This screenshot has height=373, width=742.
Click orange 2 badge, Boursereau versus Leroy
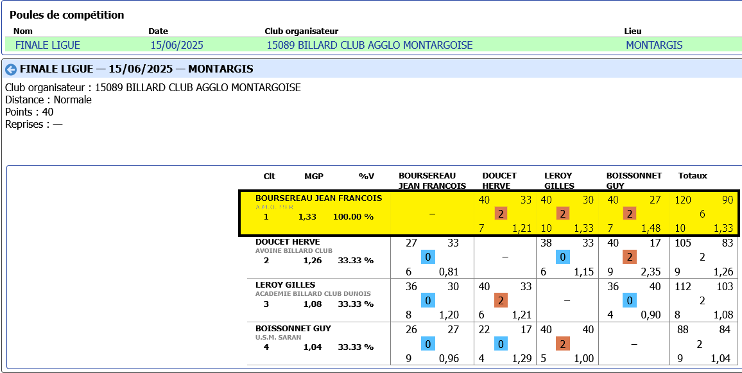click(x=563, y=214)
